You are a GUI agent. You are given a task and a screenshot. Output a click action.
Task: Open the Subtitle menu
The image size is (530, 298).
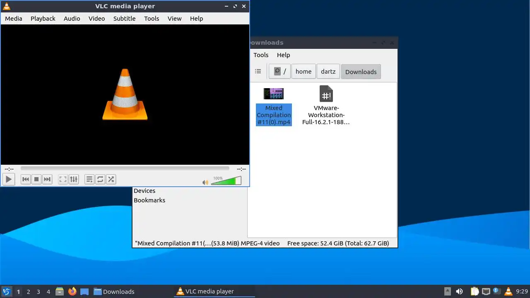coord(125,19)
